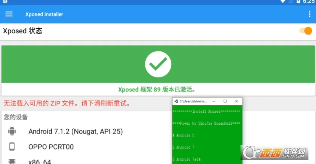Click the phone device icon
This screenshot has height=164, width=316.
pos(12,147)
